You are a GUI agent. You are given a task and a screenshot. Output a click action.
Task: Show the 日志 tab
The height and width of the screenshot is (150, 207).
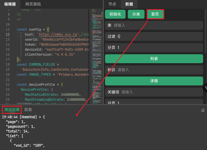click(x=28, y=110)
